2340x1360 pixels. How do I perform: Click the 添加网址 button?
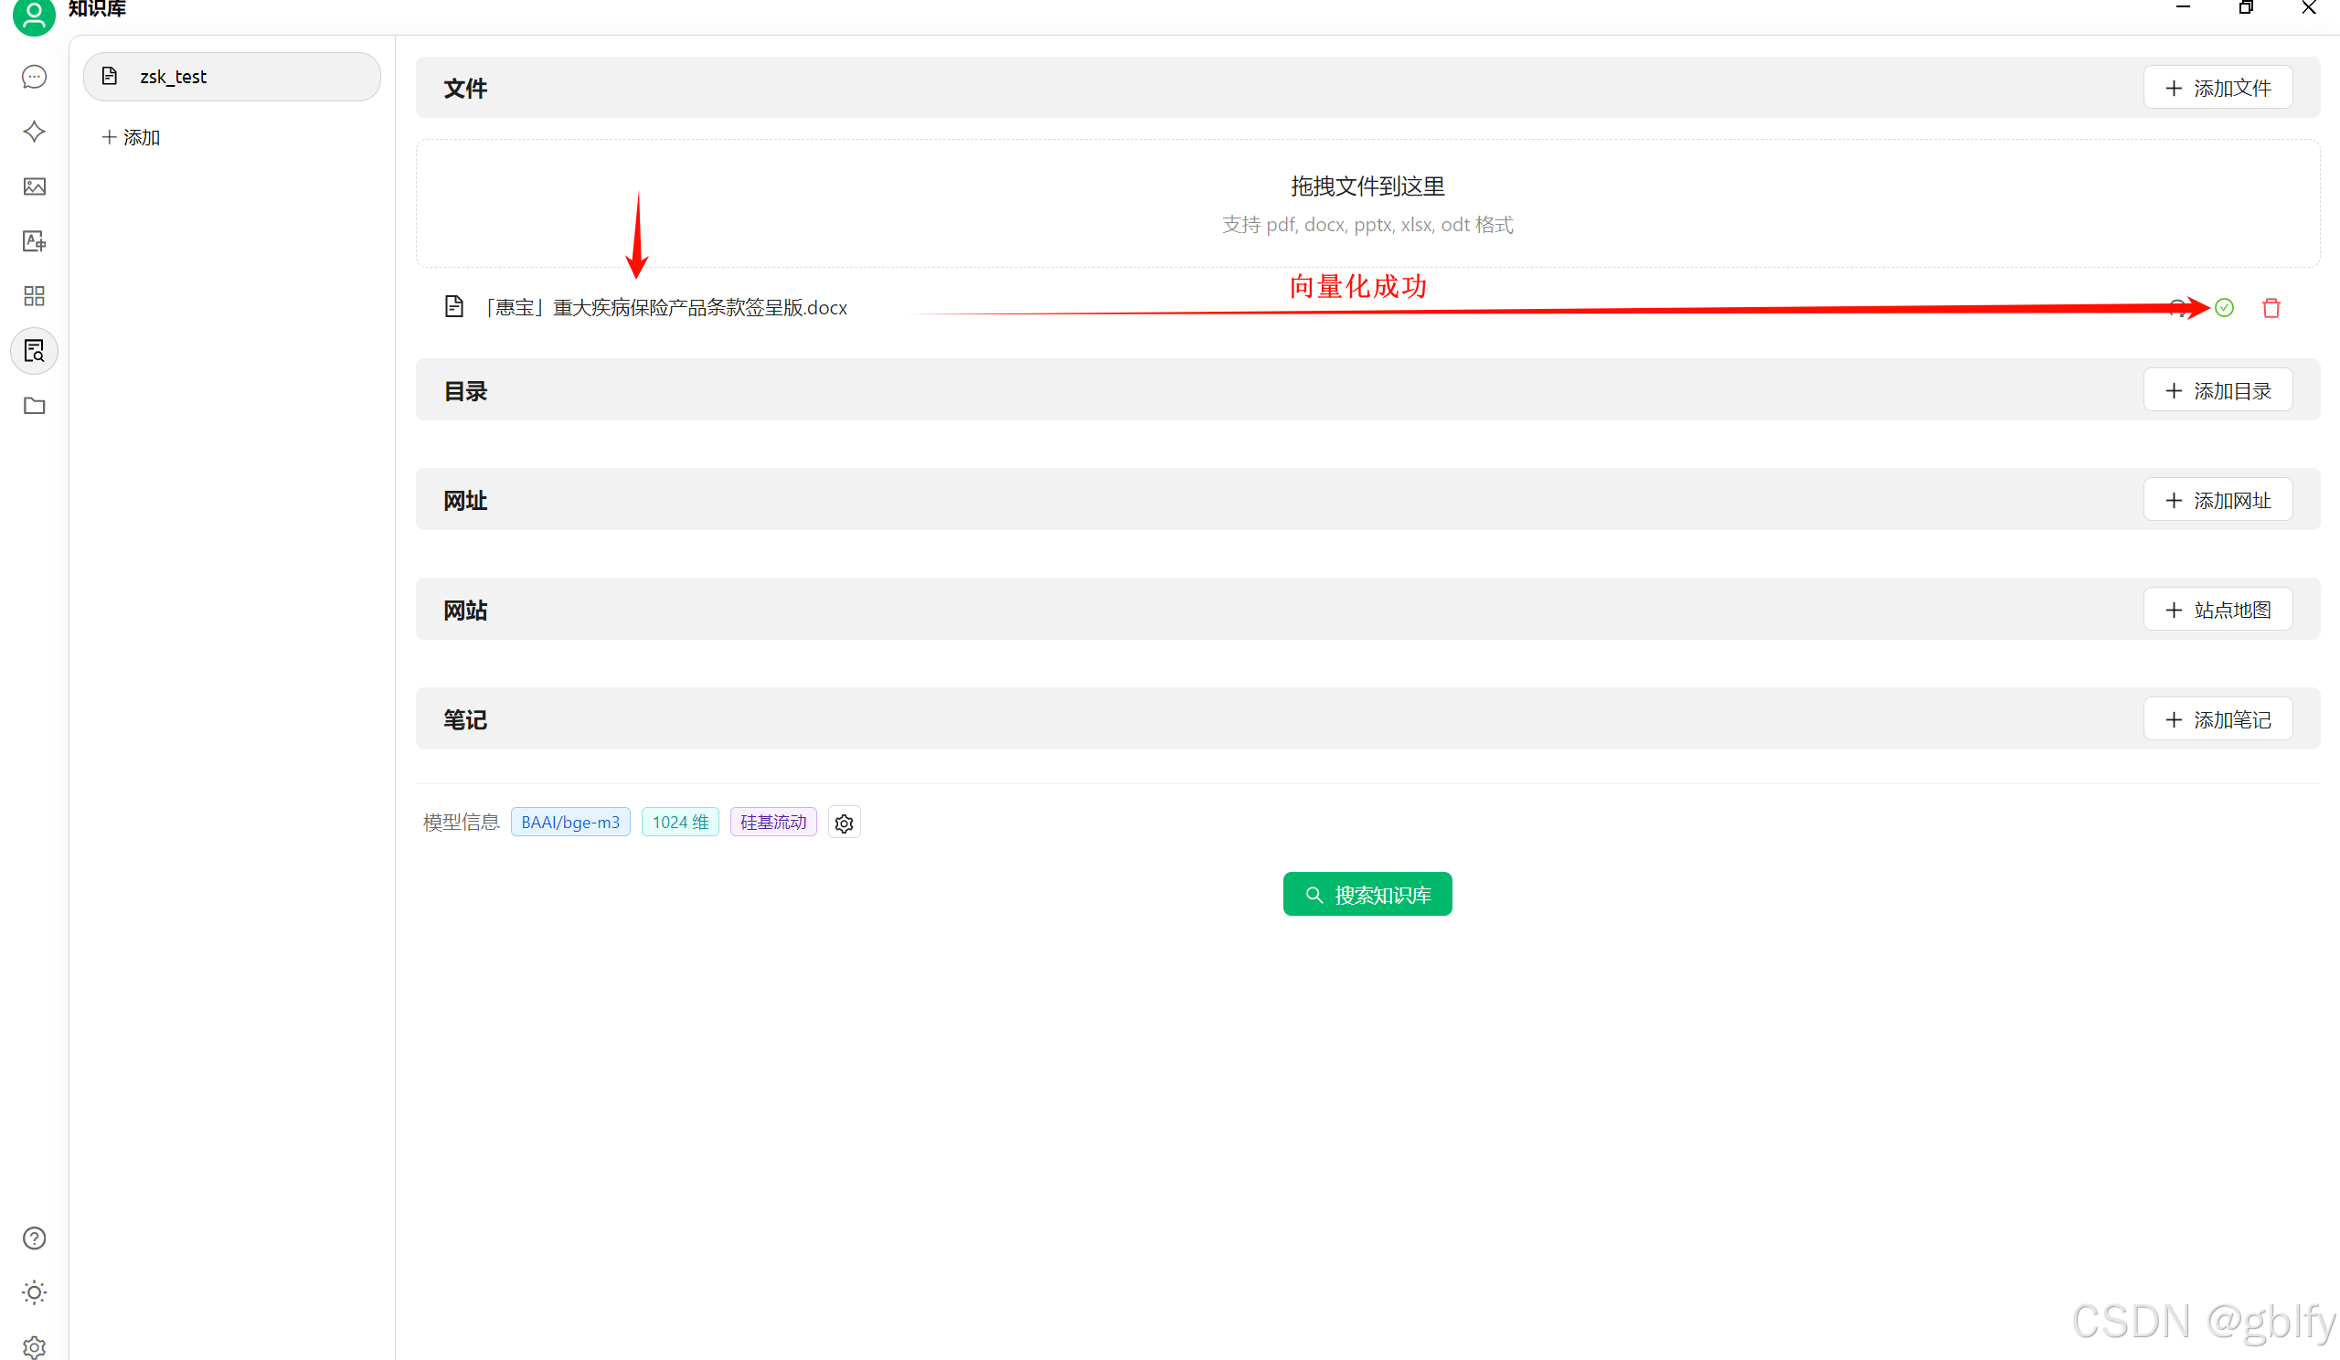2218,500
